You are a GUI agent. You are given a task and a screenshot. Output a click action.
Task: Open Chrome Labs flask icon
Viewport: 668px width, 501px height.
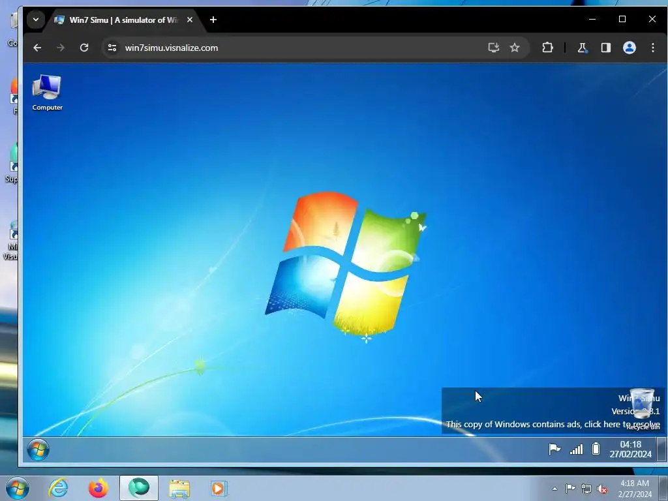tap(582, 48)
